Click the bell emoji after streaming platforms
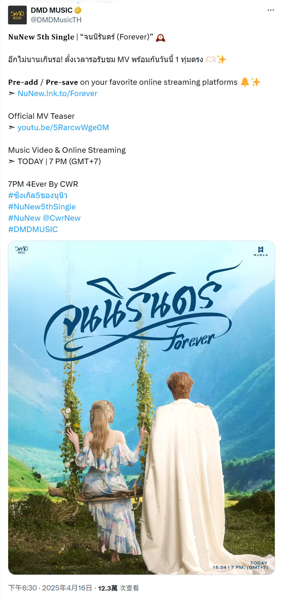Viewport: 283px width, 600px height. [245, 82]
